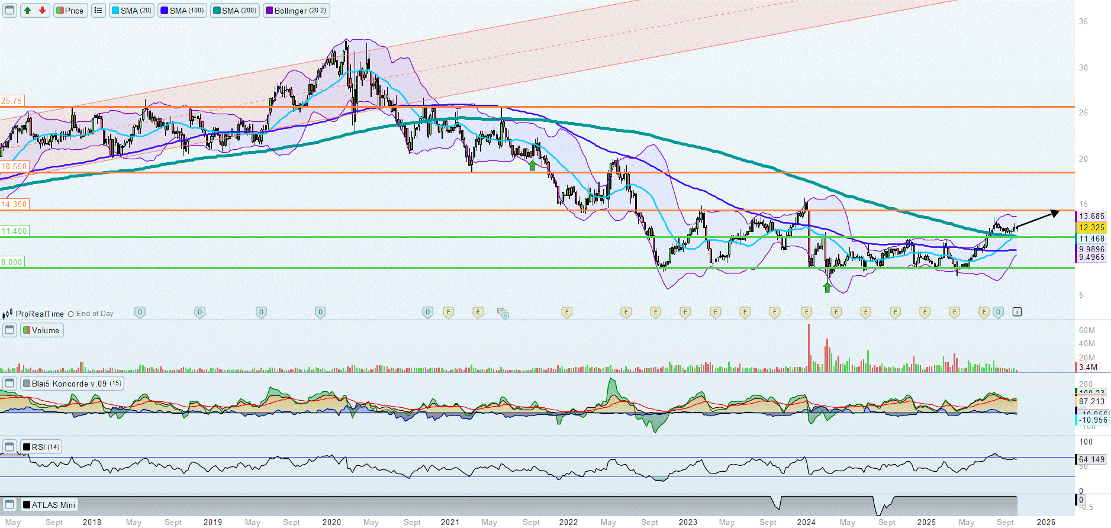Click the green up arrow in price toolbar
The height and width of the screenshot is (528, 1111).
pos(28,11)
